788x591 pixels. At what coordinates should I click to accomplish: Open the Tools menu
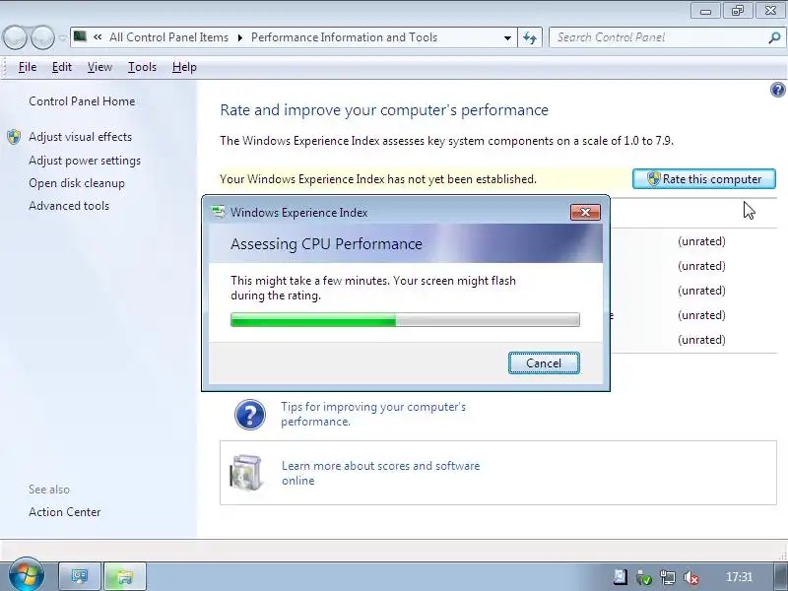tap(142, 67)
